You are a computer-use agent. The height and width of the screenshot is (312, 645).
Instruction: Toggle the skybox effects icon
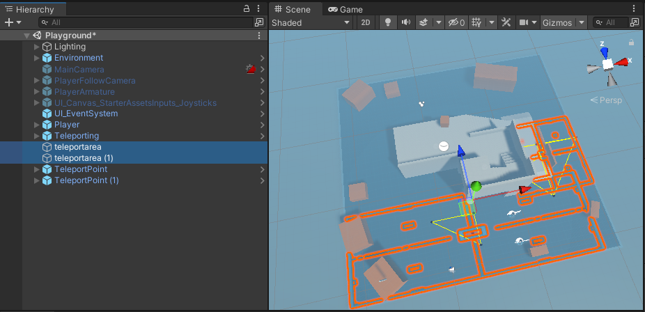pos(423,22)
